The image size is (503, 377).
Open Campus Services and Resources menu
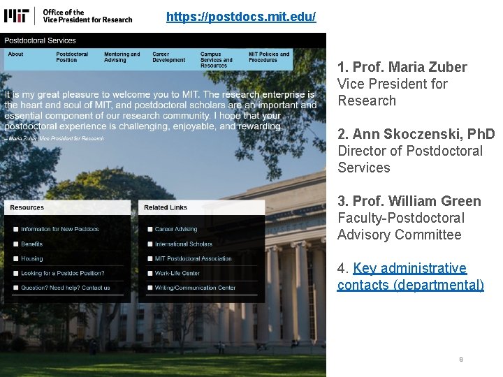click(216, 59)
